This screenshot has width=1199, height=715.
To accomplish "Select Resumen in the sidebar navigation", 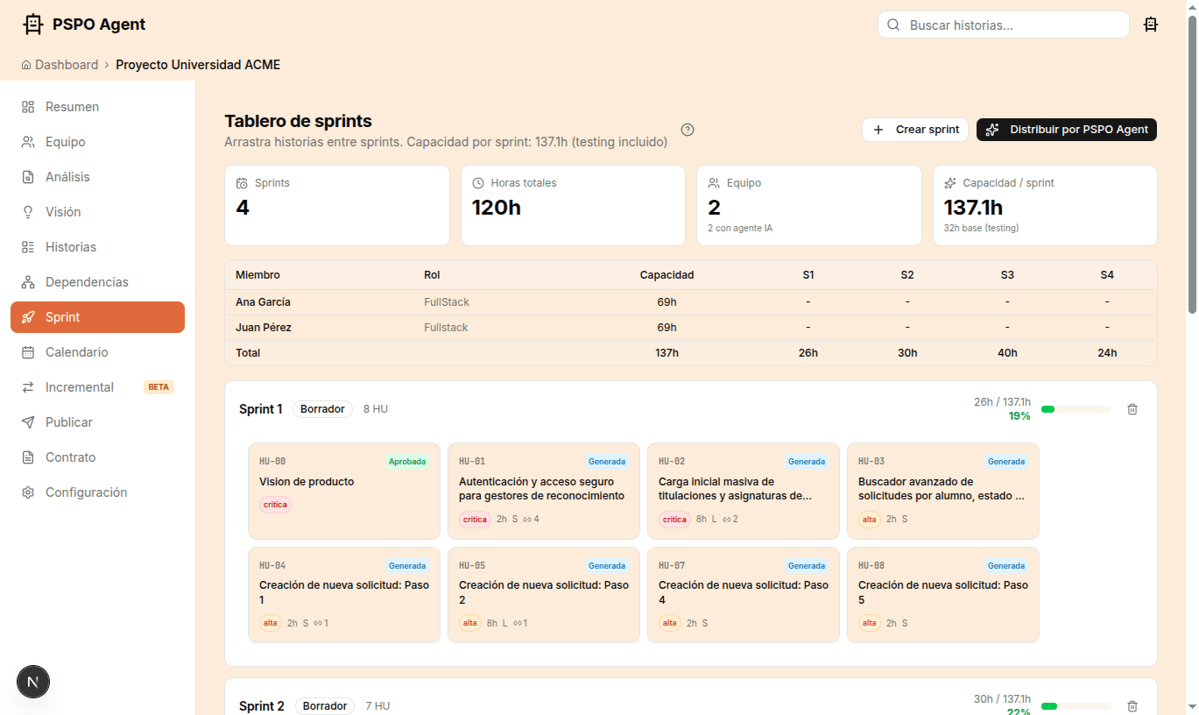I will (x=72, y=106).
